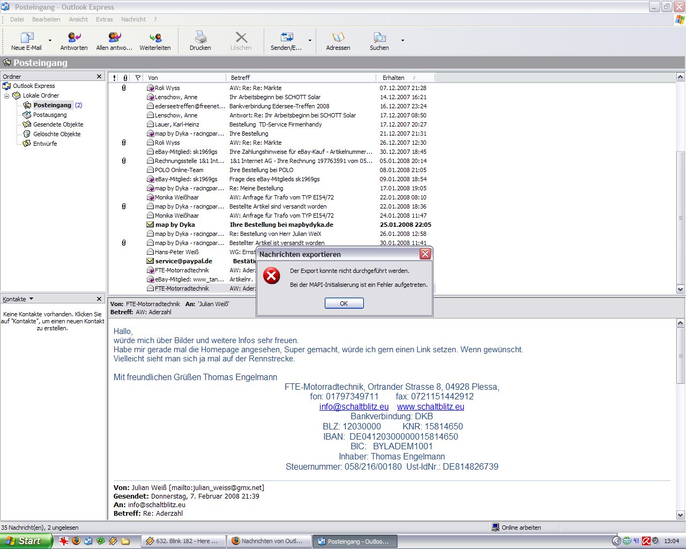Select the Outlook Express root folder
The height and width of the screenshot is (549, 686).
[34, 86]
